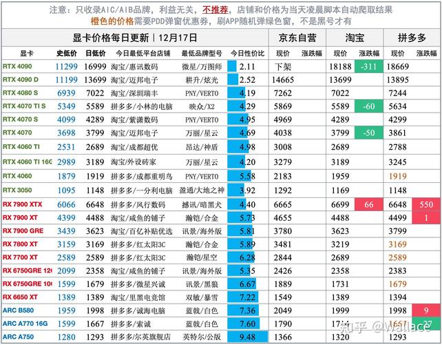442x345 pixels.
Task: Click the JD price '14665'
Action: pos(283,80)
